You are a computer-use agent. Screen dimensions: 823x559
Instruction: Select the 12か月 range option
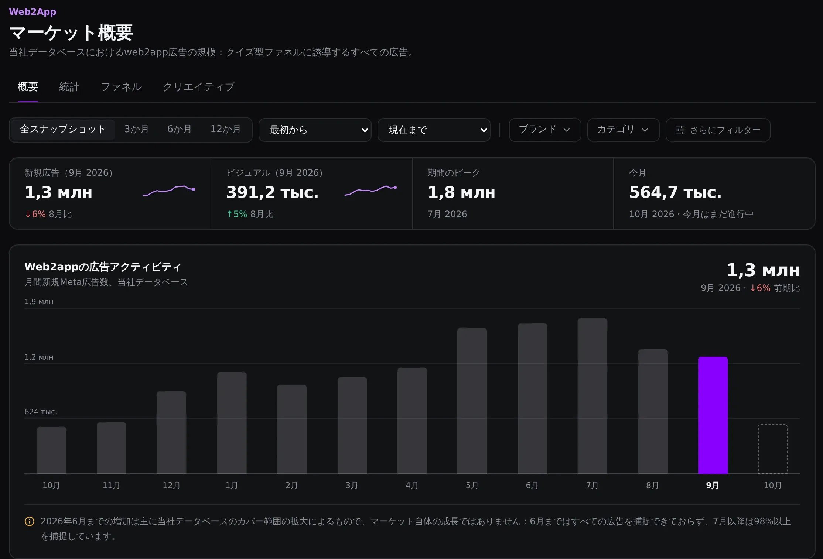point(225,130)
